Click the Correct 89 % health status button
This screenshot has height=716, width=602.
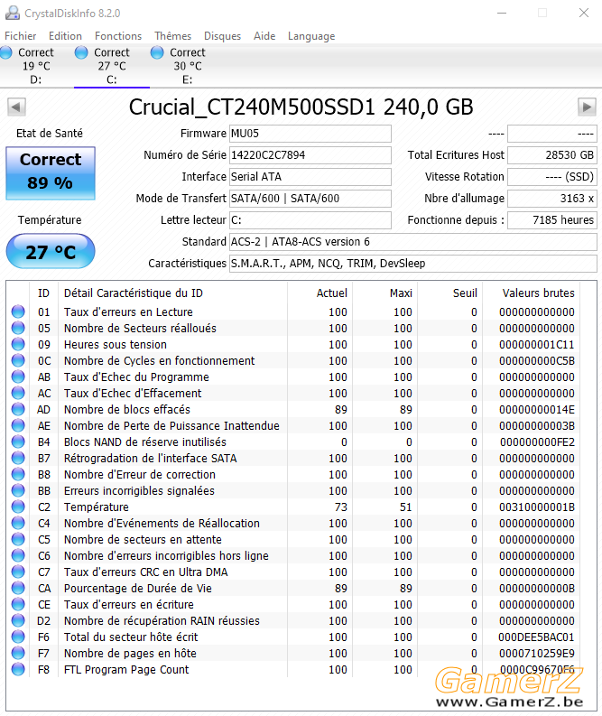pyautogui.click(x=51, y=173)
